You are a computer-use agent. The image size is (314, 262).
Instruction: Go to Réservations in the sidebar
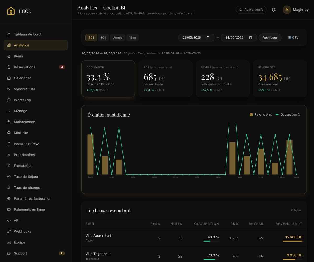[36, 67]
